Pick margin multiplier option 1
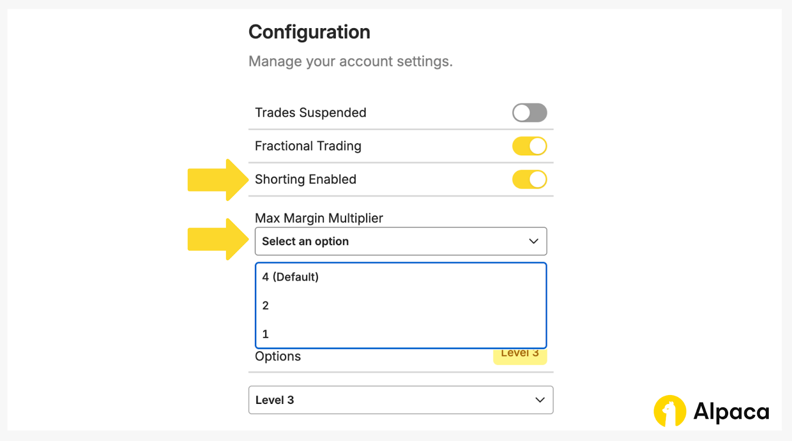Image resolution: width=792 pixels, height=441 pixels. (x=266, y=334)
